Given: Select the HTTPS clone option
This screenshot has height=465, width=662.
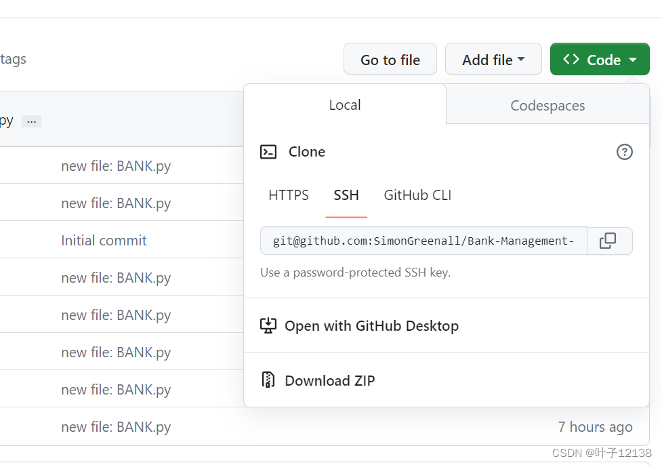Looking at the screenshot, I should 289,195.
